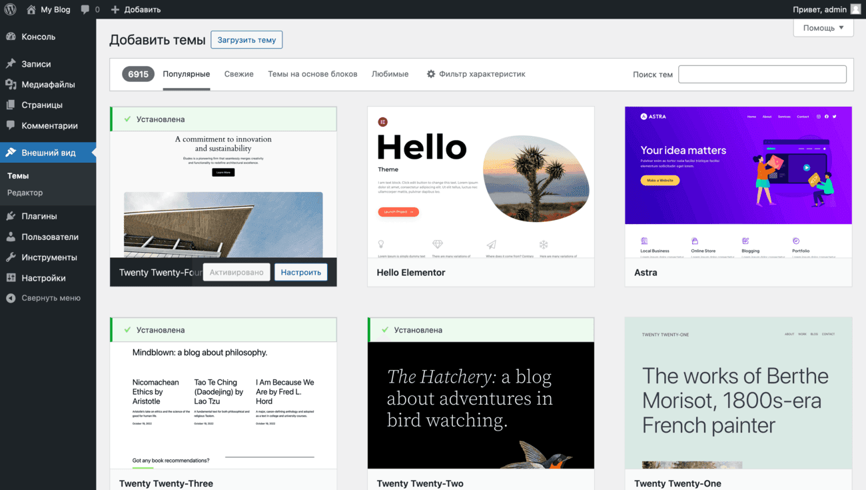Click the Пользователи user icon
Screen dimensions: 866x490
[x=11, y=237]
